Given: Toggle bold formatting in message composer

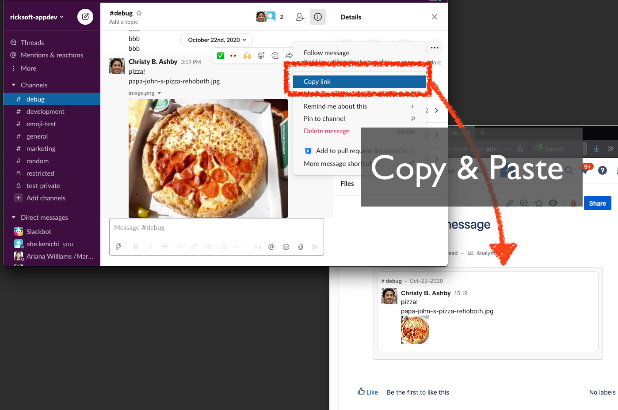Looking at the screenshot, I should pos(136,247).
